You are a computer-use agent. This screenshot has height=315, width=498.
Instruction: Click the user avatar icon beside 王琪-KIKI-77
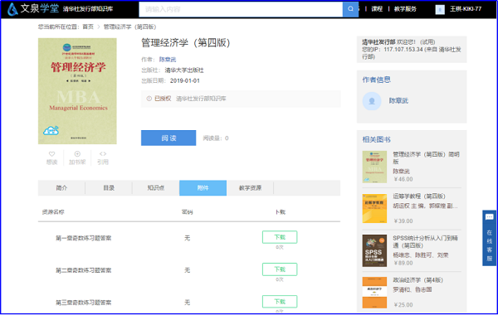pyautogui.click(x=440, y=9)
